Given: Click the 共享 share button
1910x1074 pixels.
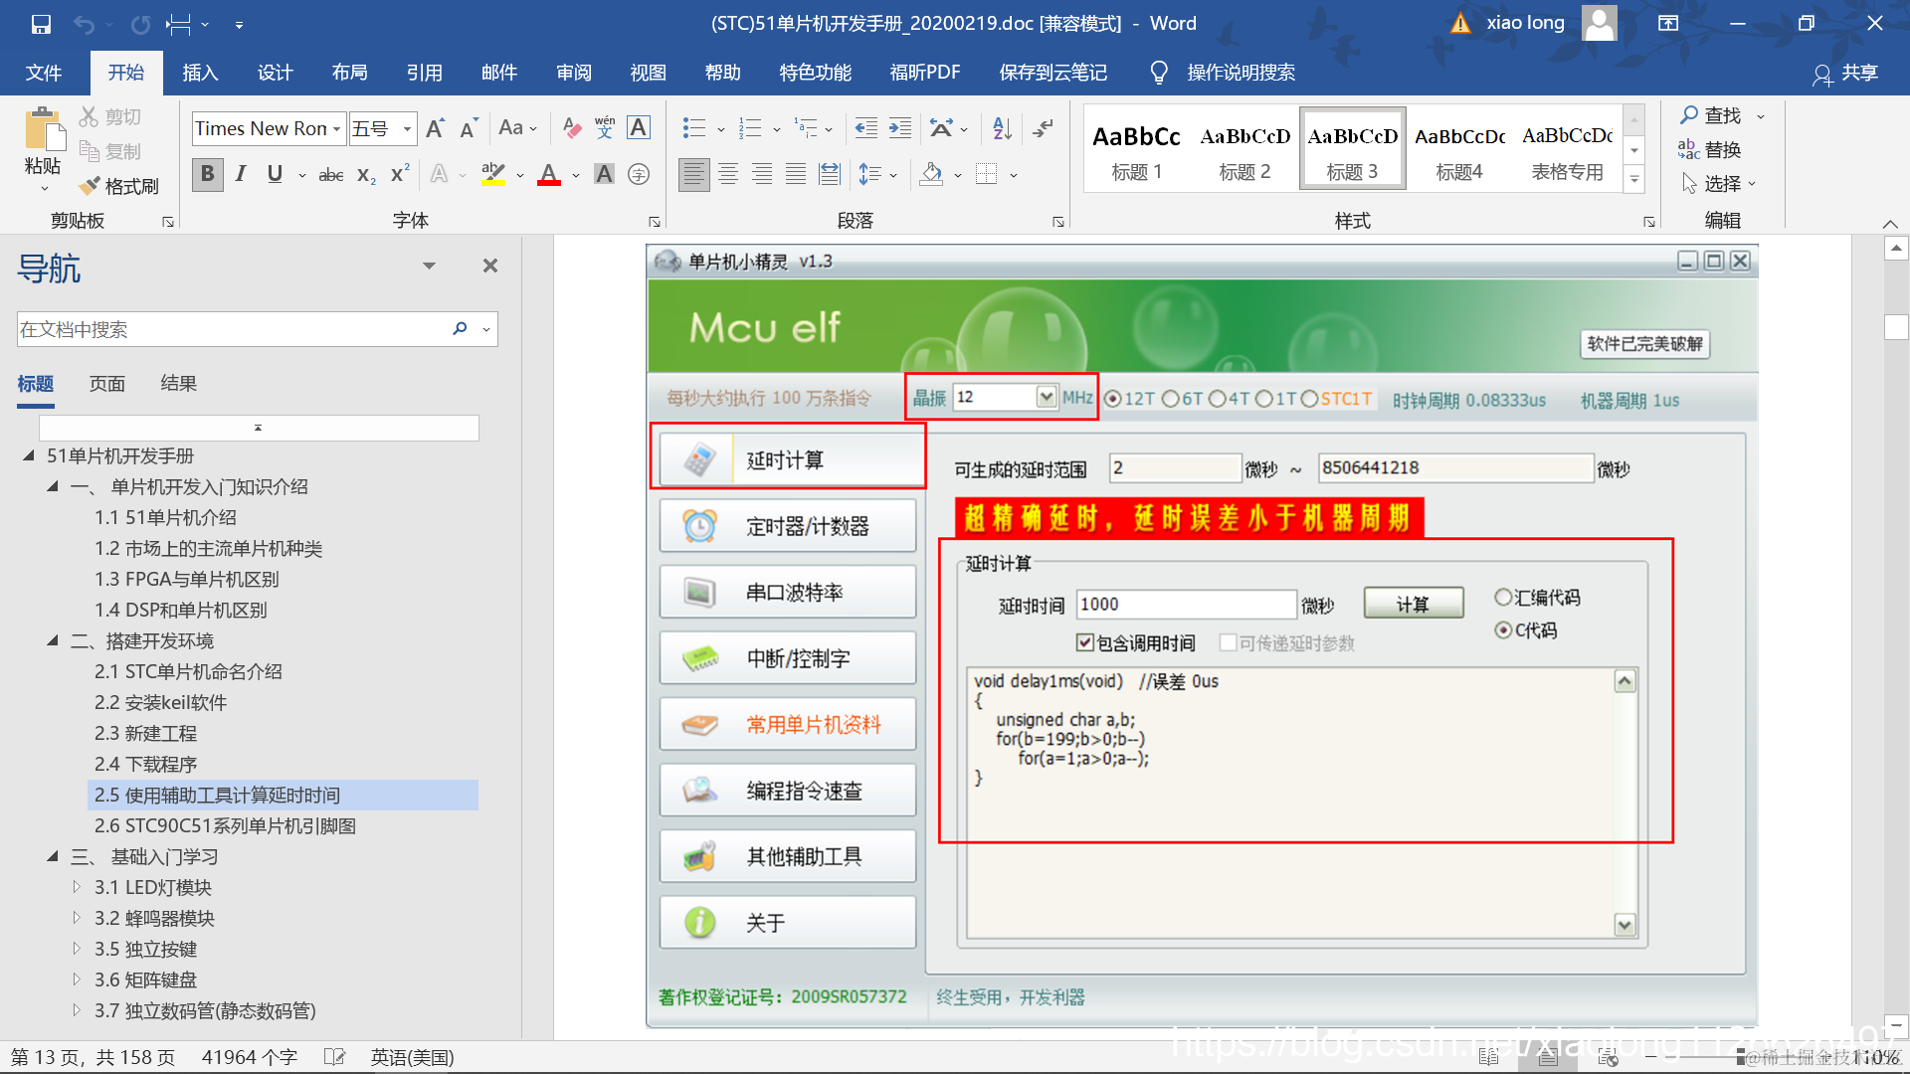Looking at the screenshot, I should pos(1846,73).
